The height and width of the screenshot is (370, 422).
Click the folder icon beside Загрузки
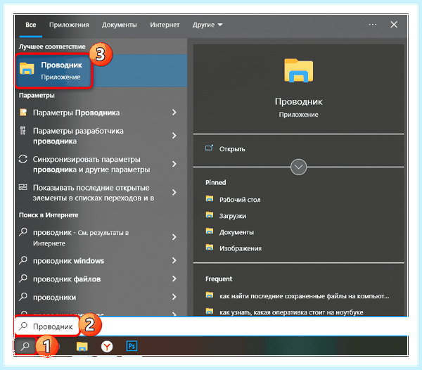pyautogui.click(x=210, y=215)
